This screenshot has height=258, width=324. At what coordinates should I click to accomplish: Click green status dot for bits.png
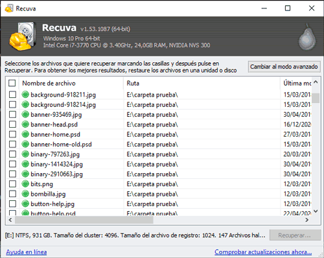tap(25, 184)
